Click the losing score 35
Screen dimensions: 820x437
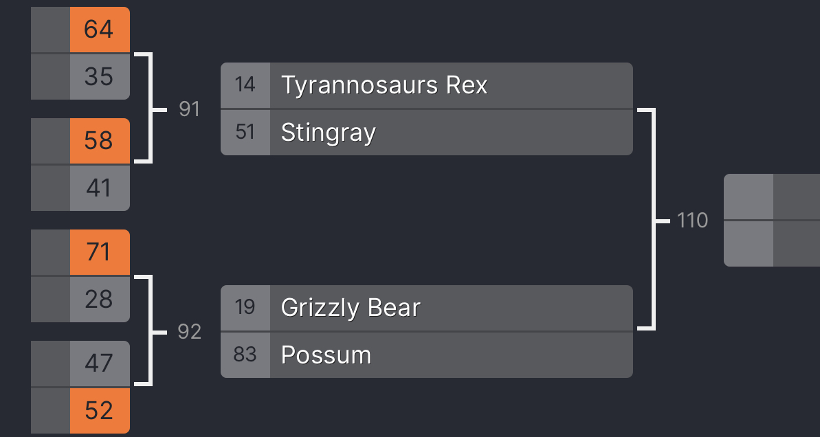99,76
